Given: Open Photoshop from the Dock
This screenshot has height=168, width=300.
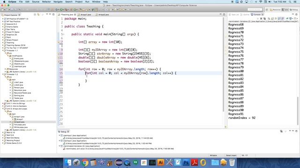Looking at the screenshot, I should pyautogui.click(x=186, y=162).
